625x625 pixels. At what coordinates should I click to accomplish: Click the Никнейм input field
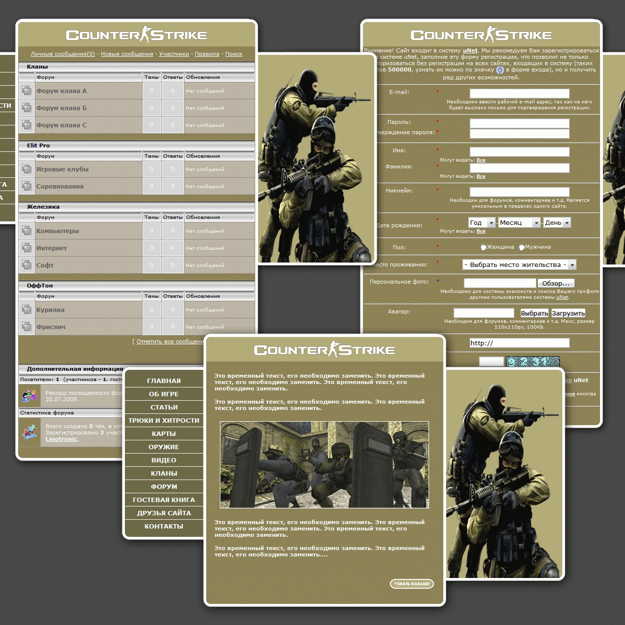520,192
